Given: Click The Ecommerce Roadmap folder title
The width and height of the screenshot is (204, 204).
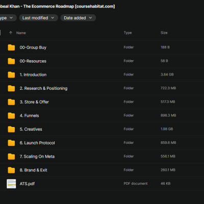Looking at the screenshot, I should click(x=57, y=6).
